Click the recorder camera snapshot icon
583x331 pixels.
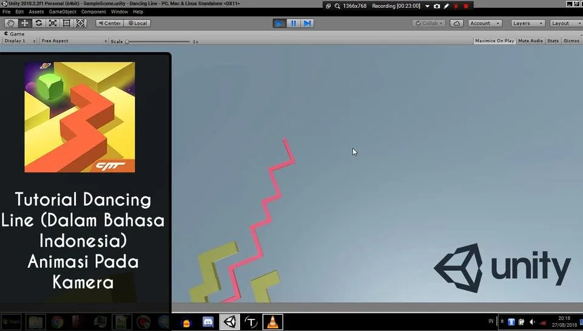pos(437,6)
